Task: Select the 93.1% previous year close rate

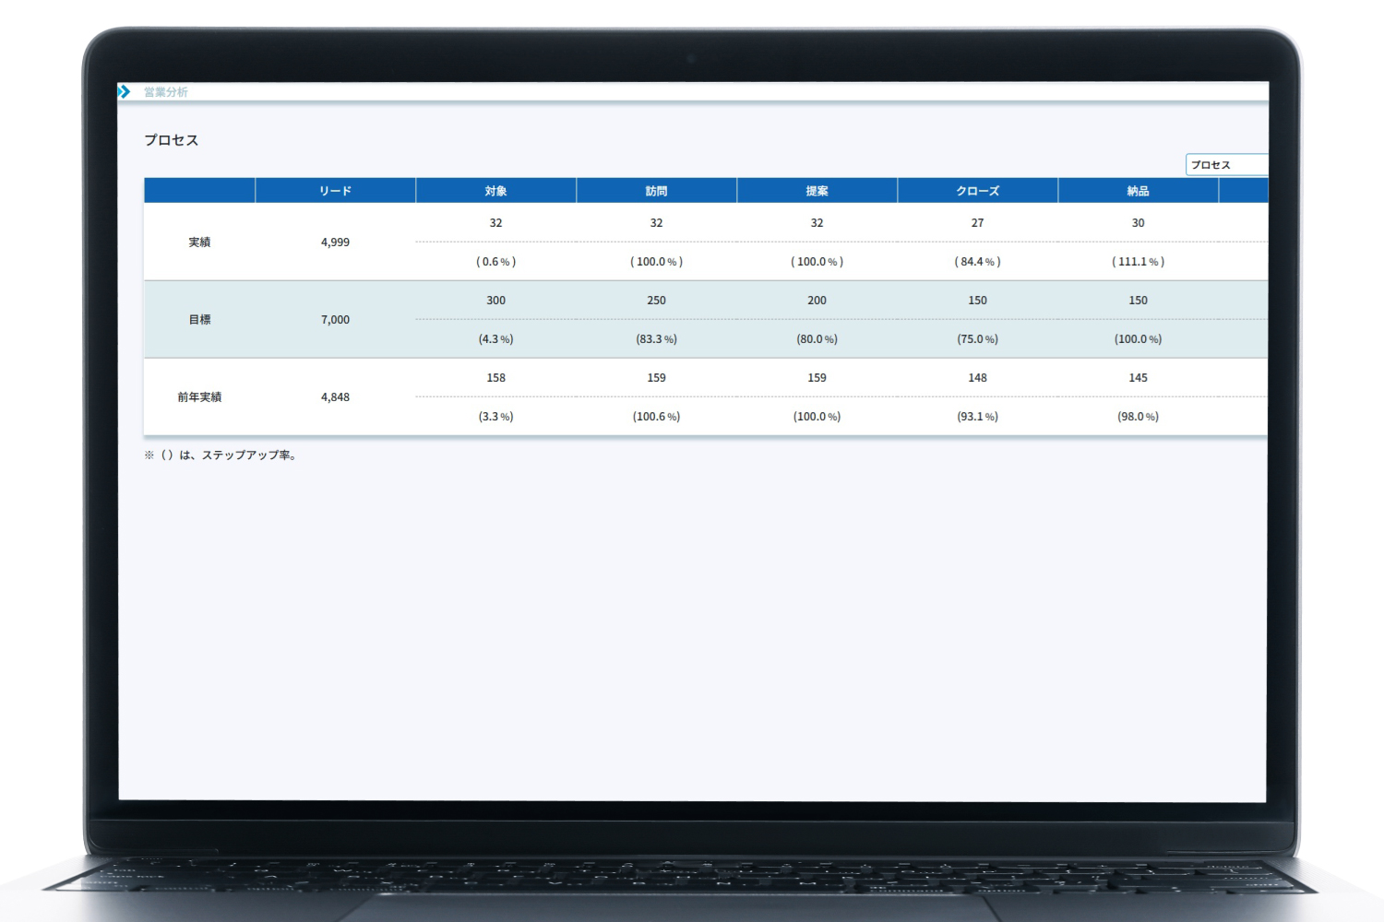Action: pyautogui.click(x=977, y=417)
